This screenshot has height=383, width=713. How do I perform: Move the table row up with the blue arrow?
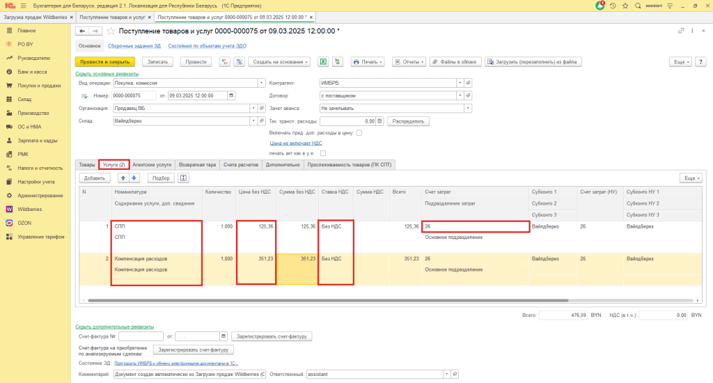pos(125,178)
